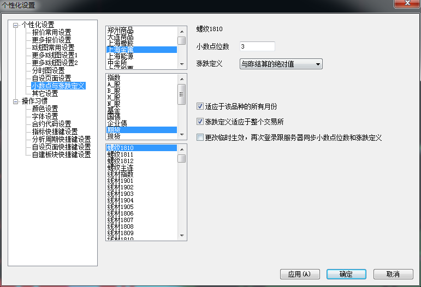Pick contract 线材1901 from the list

click(x=120, y=181)
